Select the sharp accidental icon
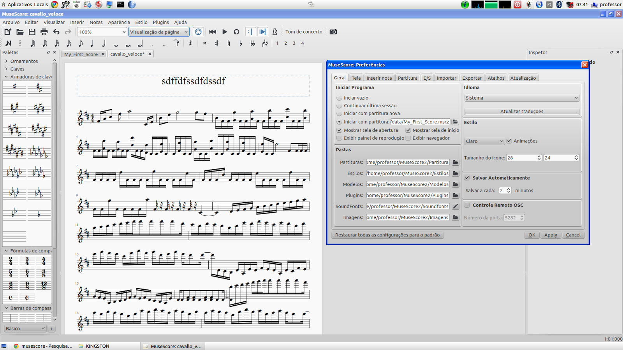Viewport: 623px width, 350px height. (x=216, y=43)
